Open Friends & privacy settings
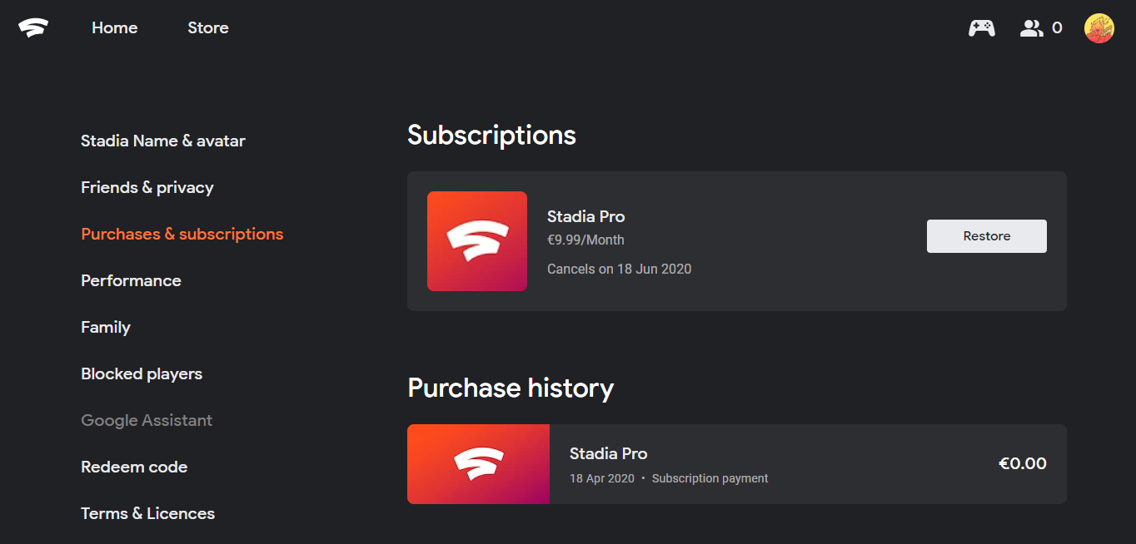 pos(147,188)
